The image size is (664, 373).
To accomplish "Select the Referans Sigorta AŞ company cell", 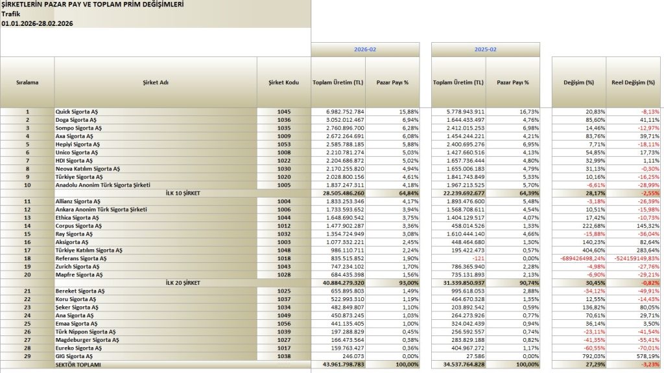I will [x=81, y=258].
